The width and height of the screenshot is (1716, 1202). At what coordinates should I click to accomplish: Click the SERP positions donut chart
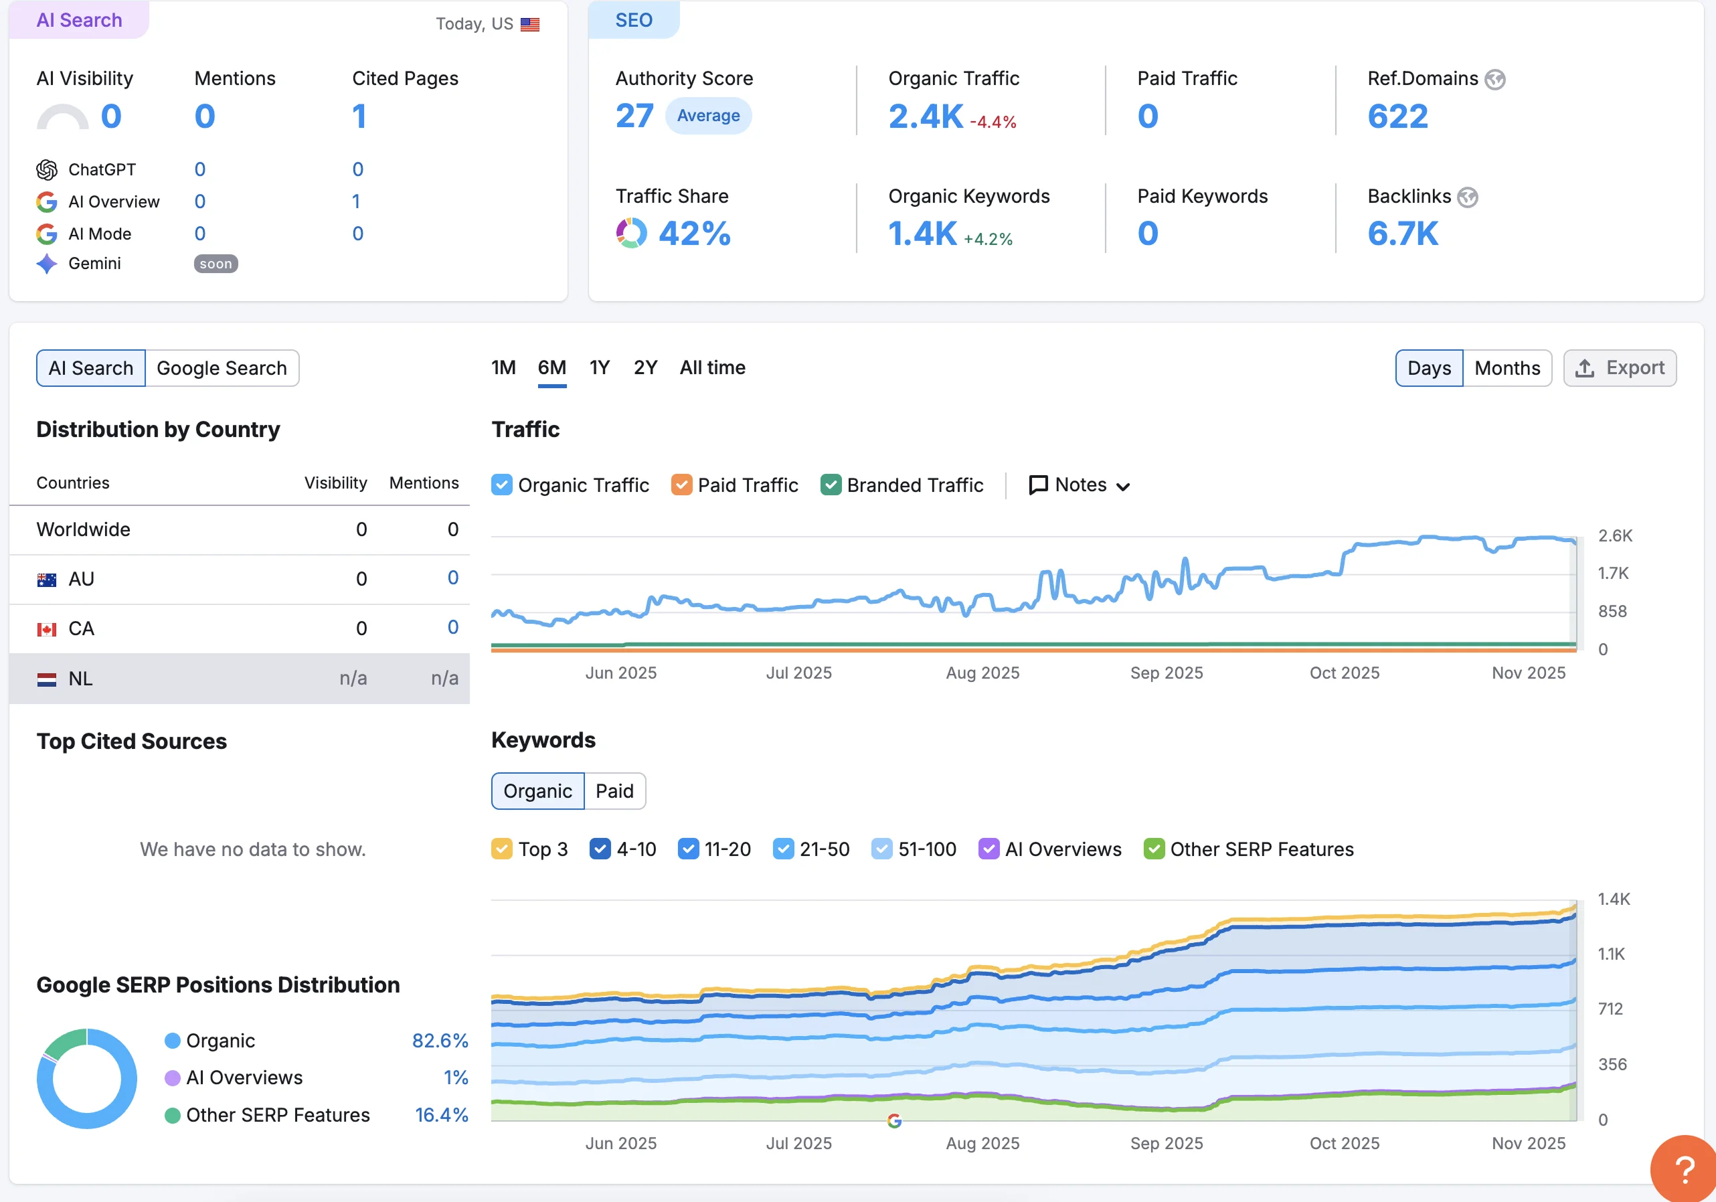pyautogui.click(x=87, y=1079)
